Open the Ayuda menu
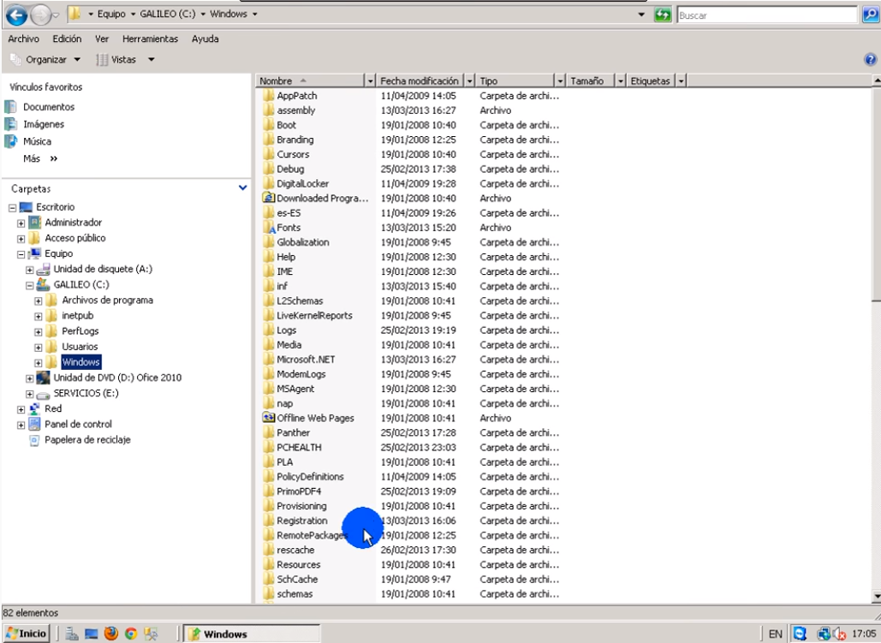Screen dimensions: 881x643 click(x=205, y=39)
